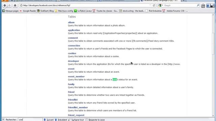Open Mes trucs config bookmark folder
Viewport: 216px width, 121px height.
[64, 11]
